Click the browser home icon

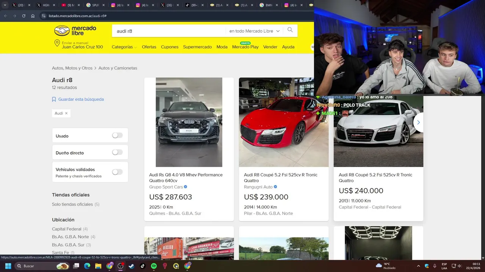(33, 16)
